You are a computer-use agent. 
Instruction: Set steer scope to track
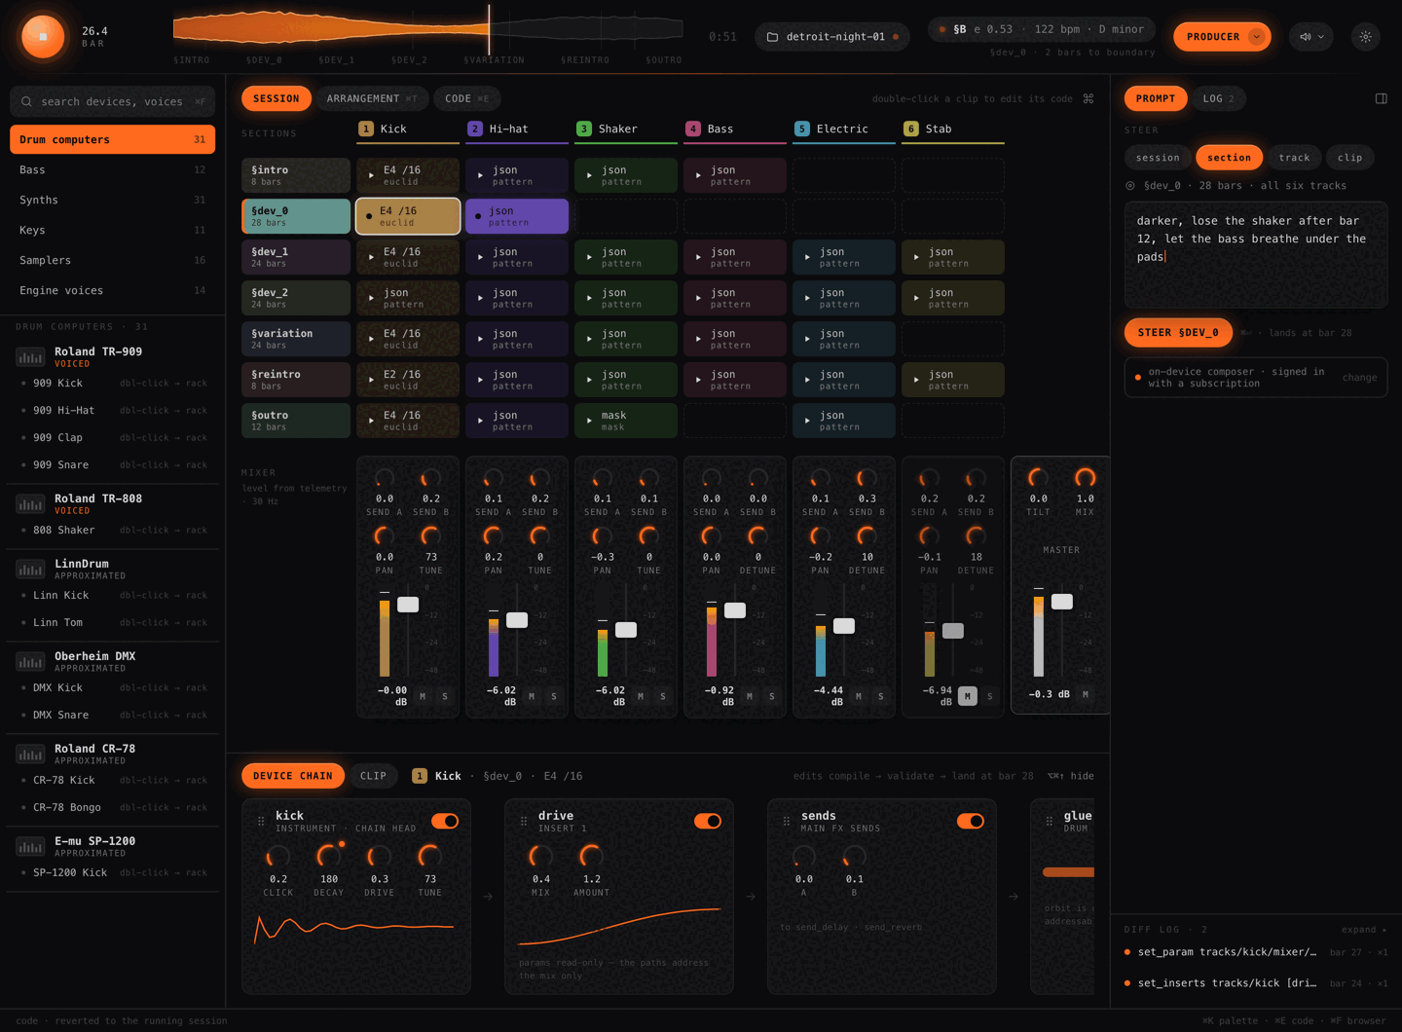[1294, 158]
